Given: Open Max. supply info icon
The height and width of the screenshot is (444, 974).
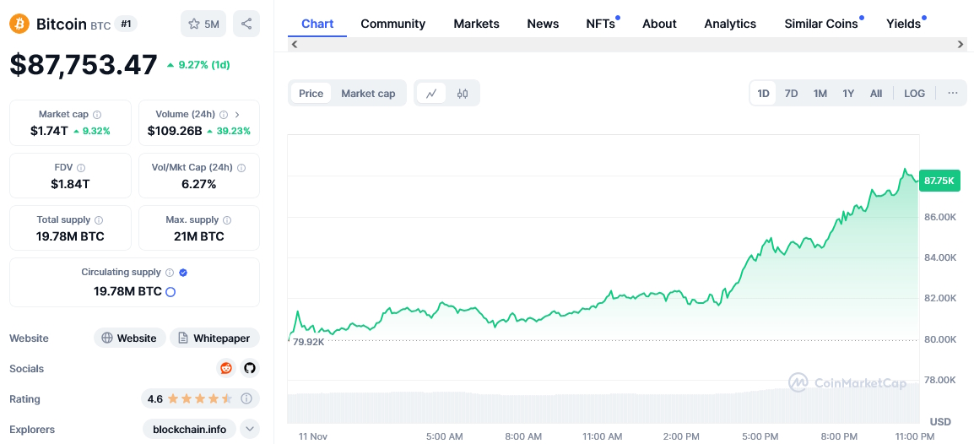Looking at the screenshot, I should (x=227, y=220).
